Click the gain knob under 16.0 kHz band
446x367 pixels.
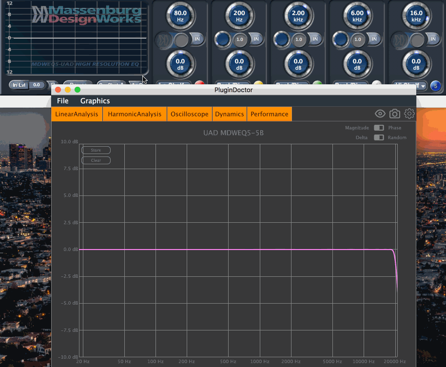coord(416,64)
